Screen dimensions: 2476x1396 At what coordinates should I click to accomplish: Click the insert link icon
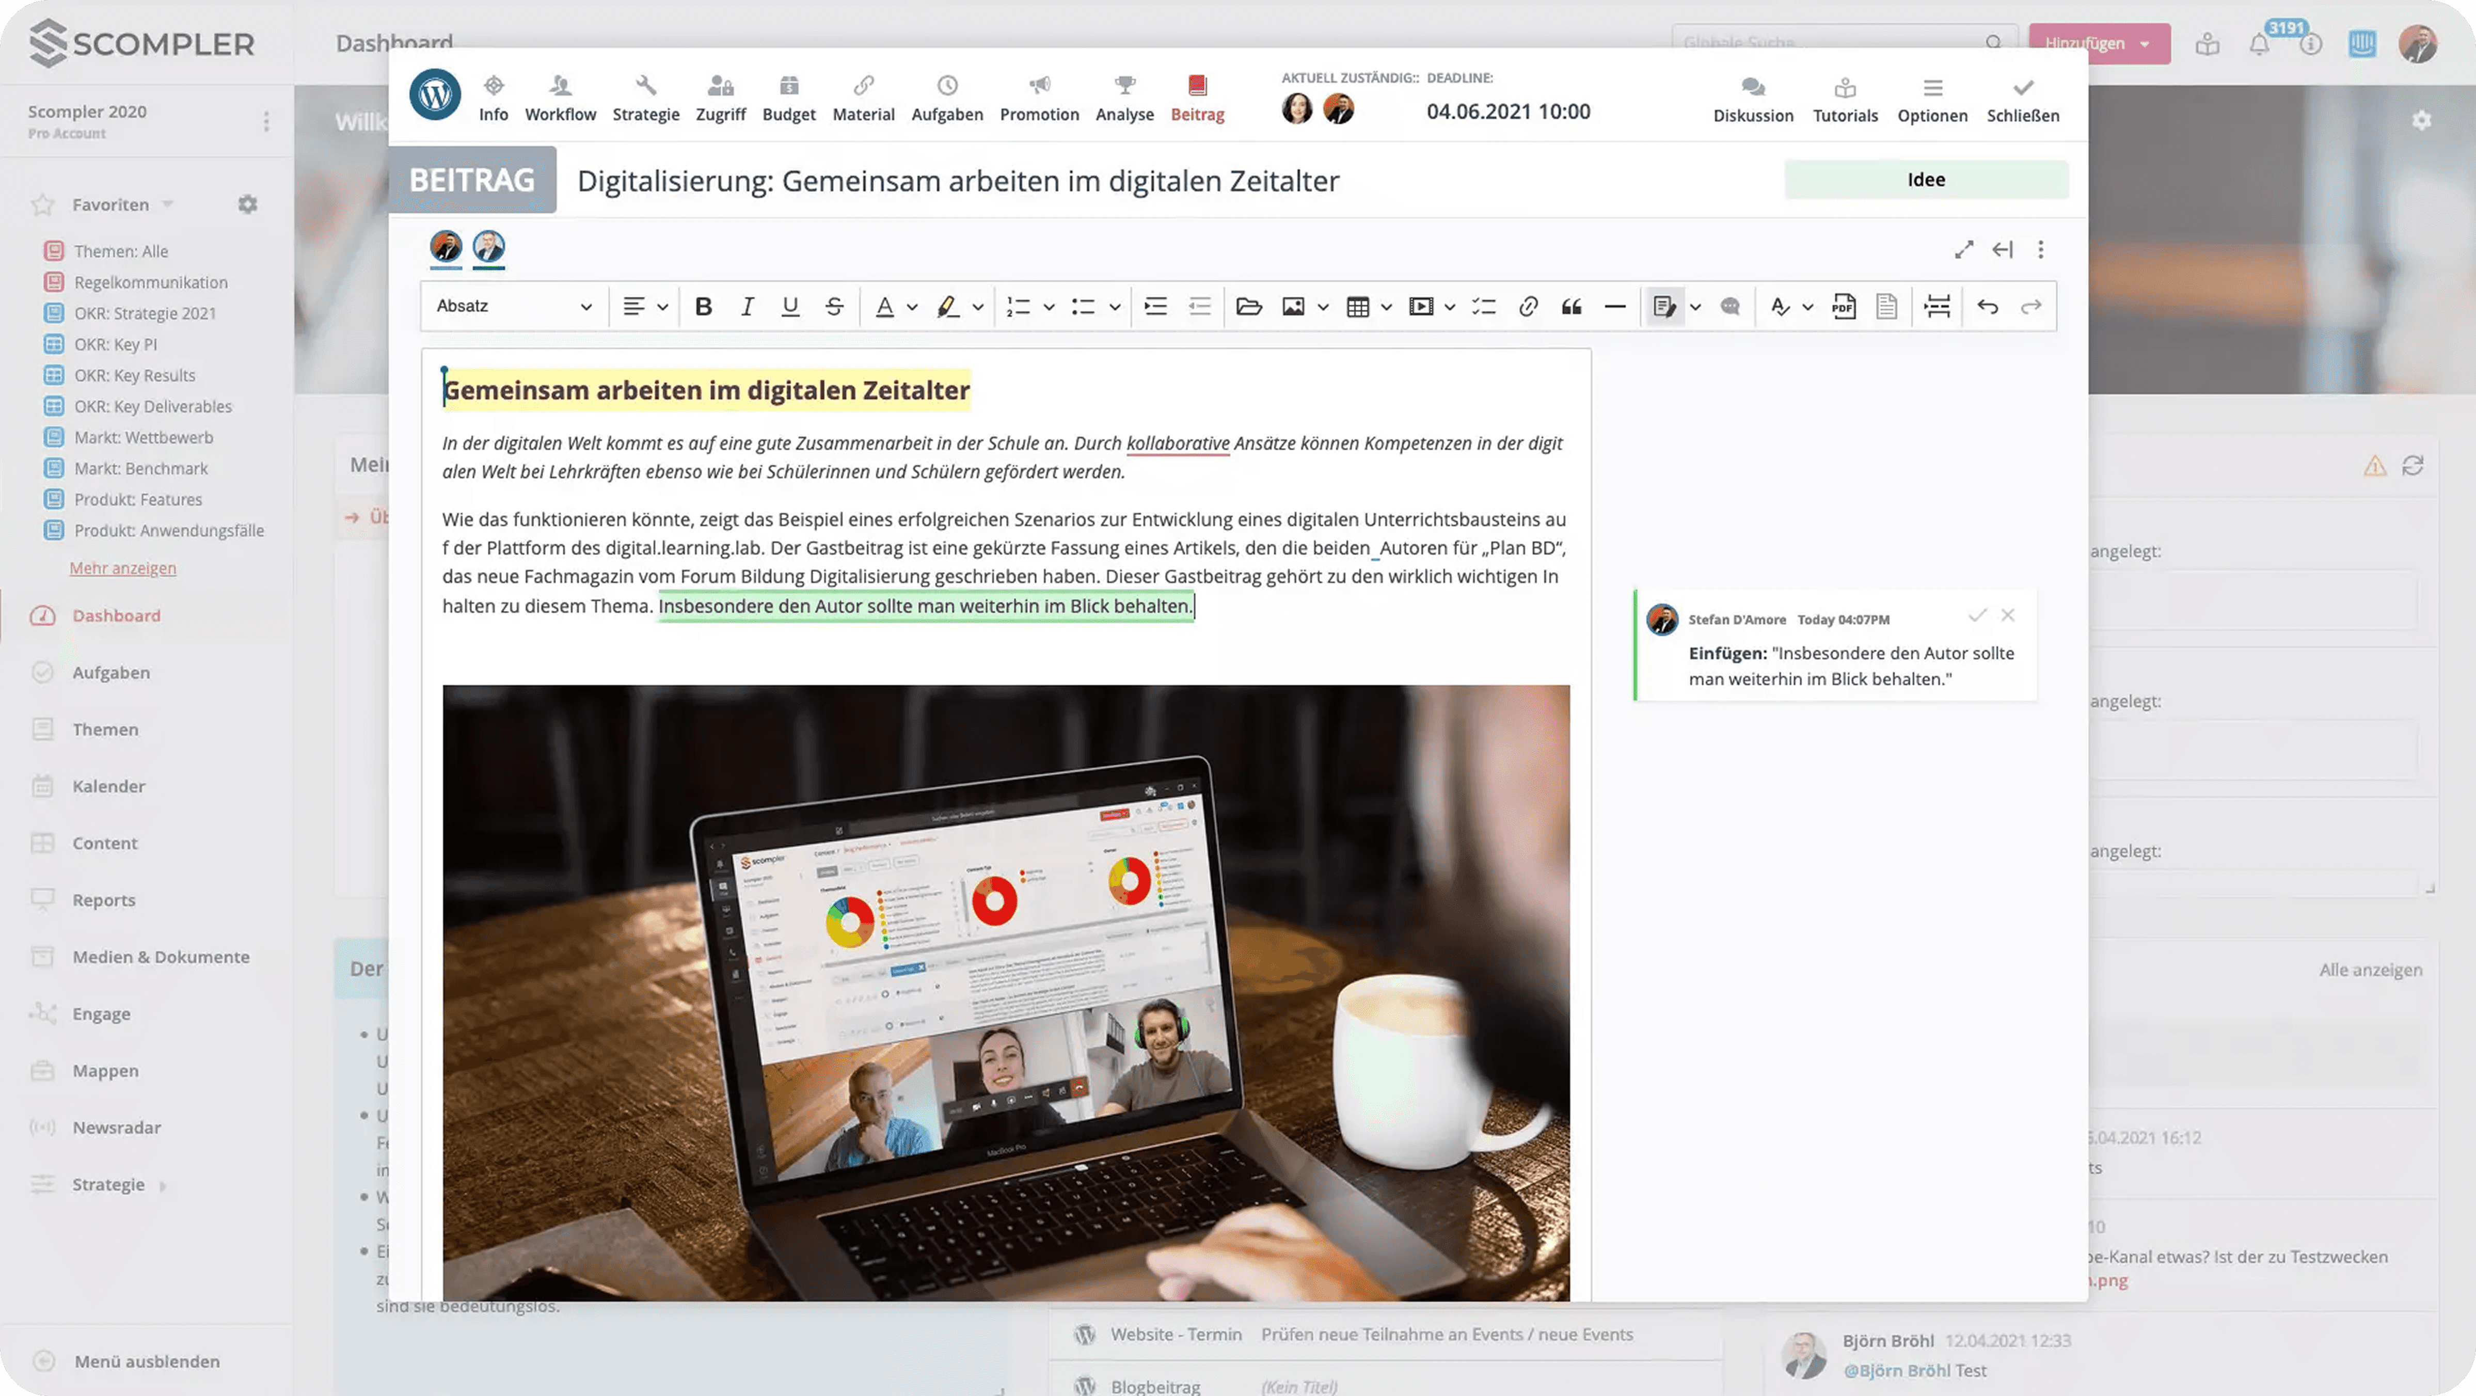[1527, 306]
